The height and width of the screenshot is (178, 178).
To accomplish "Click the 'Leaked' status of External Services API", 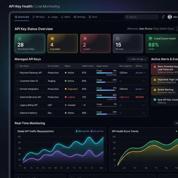I will coord(70,97).
